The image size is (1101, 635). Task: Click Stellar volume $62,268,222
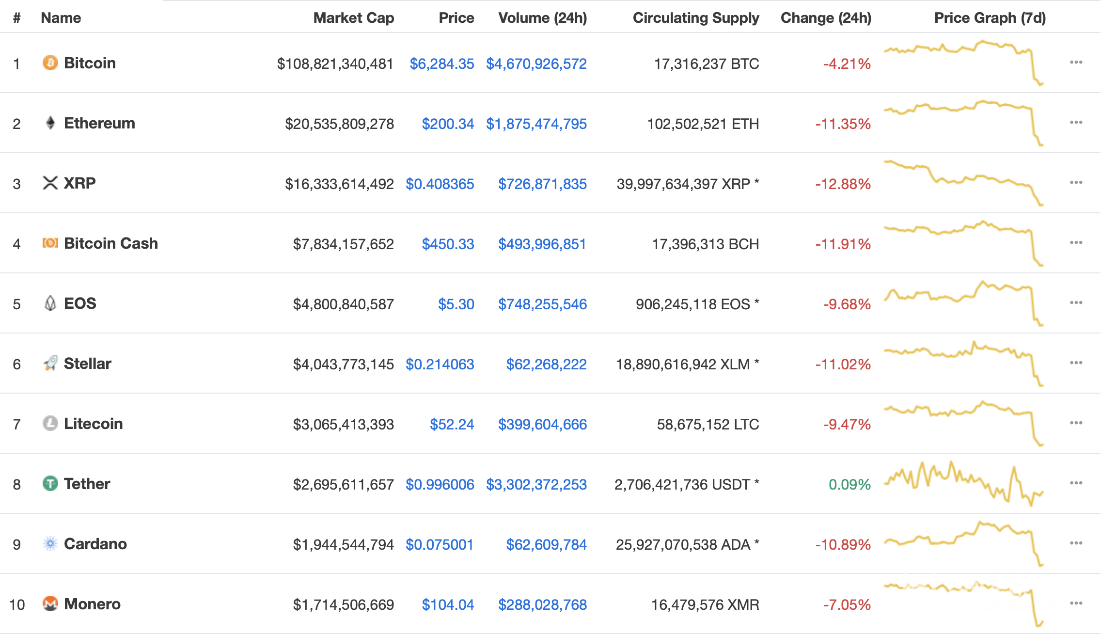(x=546, y=364)
